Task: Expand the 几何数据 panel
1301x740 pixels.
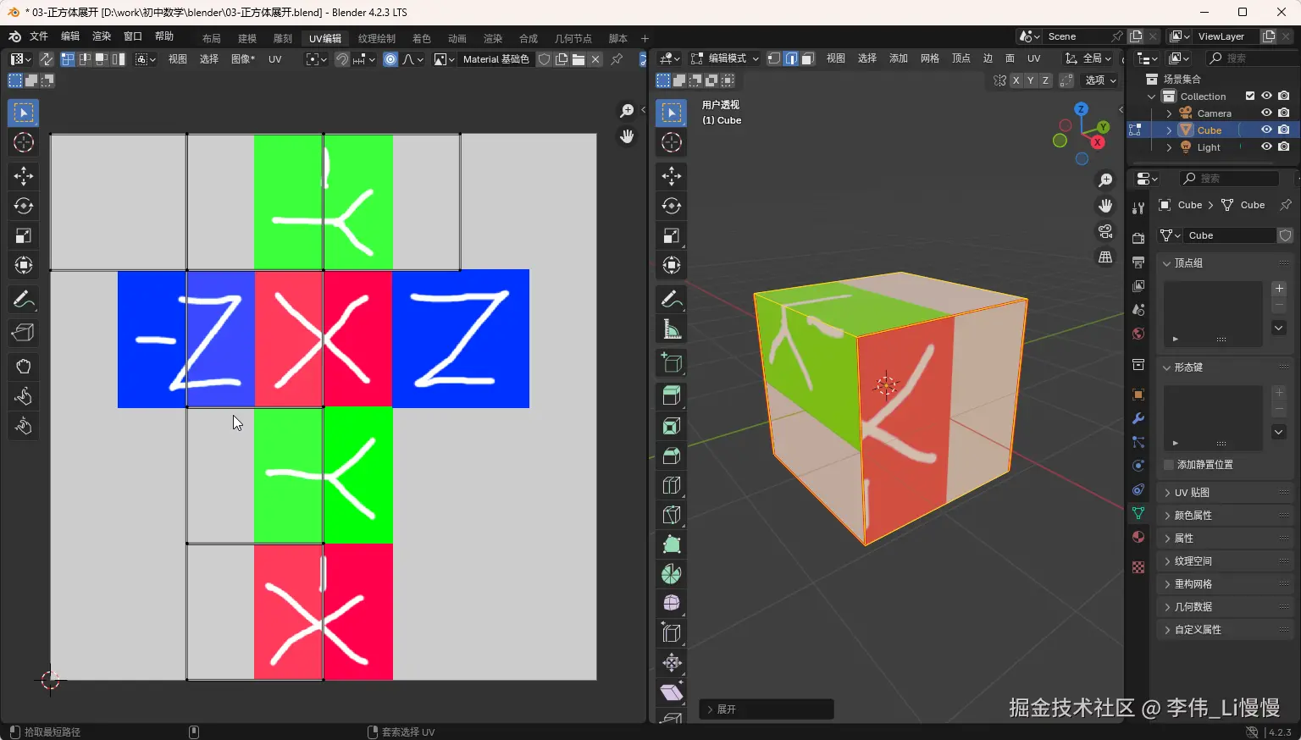Action: [1226, 607]
